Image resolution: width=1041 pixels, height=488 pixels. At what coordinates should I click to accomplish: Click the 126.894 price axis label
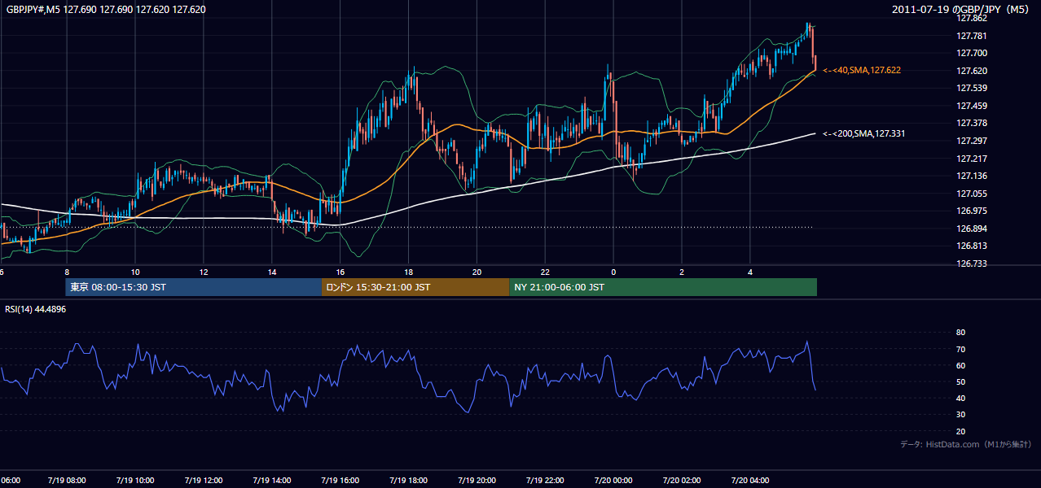coord(973,229)
